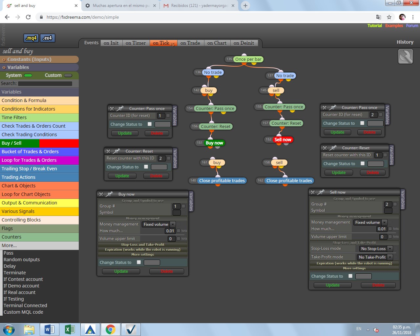Image resolution: width=420 pixels, height=336 pixels.
Task: Tick the Group # checkbox in Buy now panel
Action: point(183,206)
